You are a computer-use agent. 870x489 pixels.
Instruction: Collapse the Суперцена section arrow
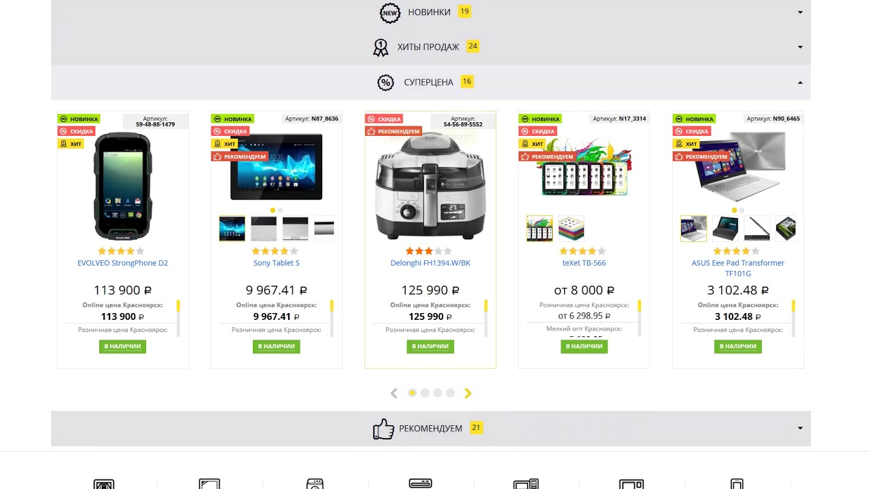tap(800, 83)
